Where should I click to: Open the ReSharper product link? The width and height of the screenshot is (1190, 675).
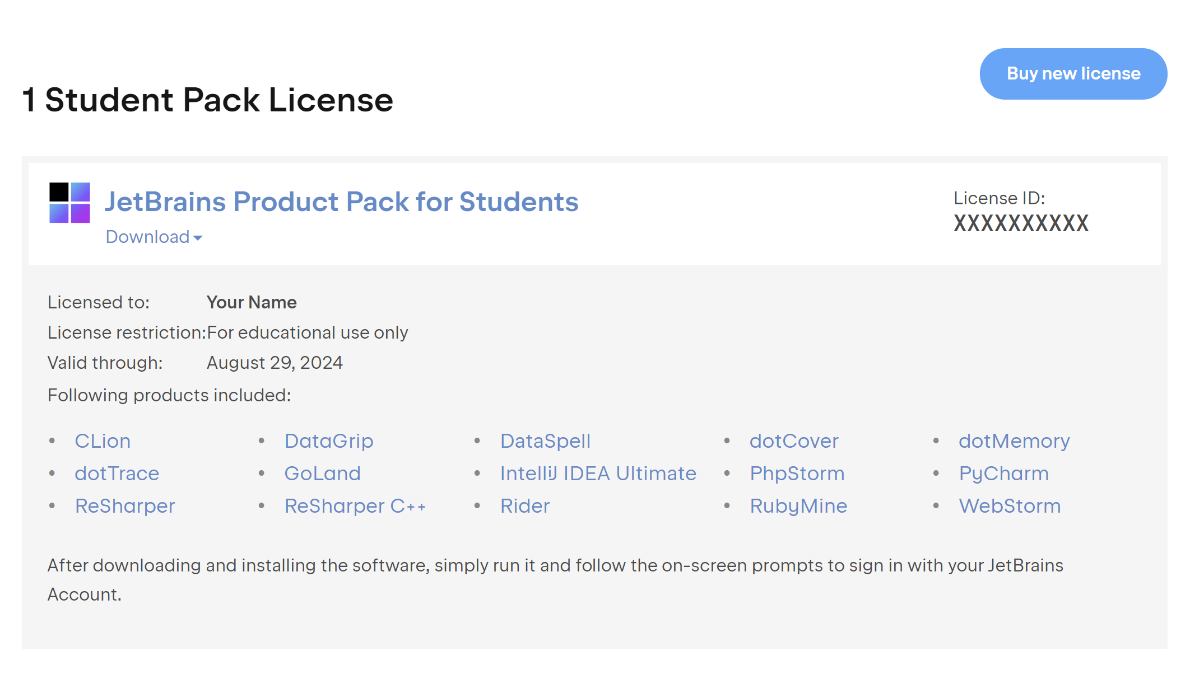click(125, 506)
